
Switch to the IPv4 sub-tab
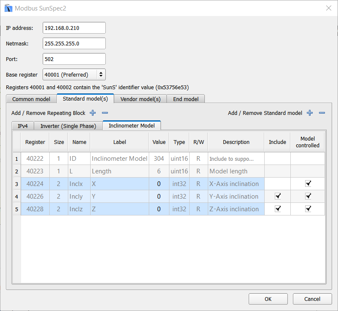(23, 126)
